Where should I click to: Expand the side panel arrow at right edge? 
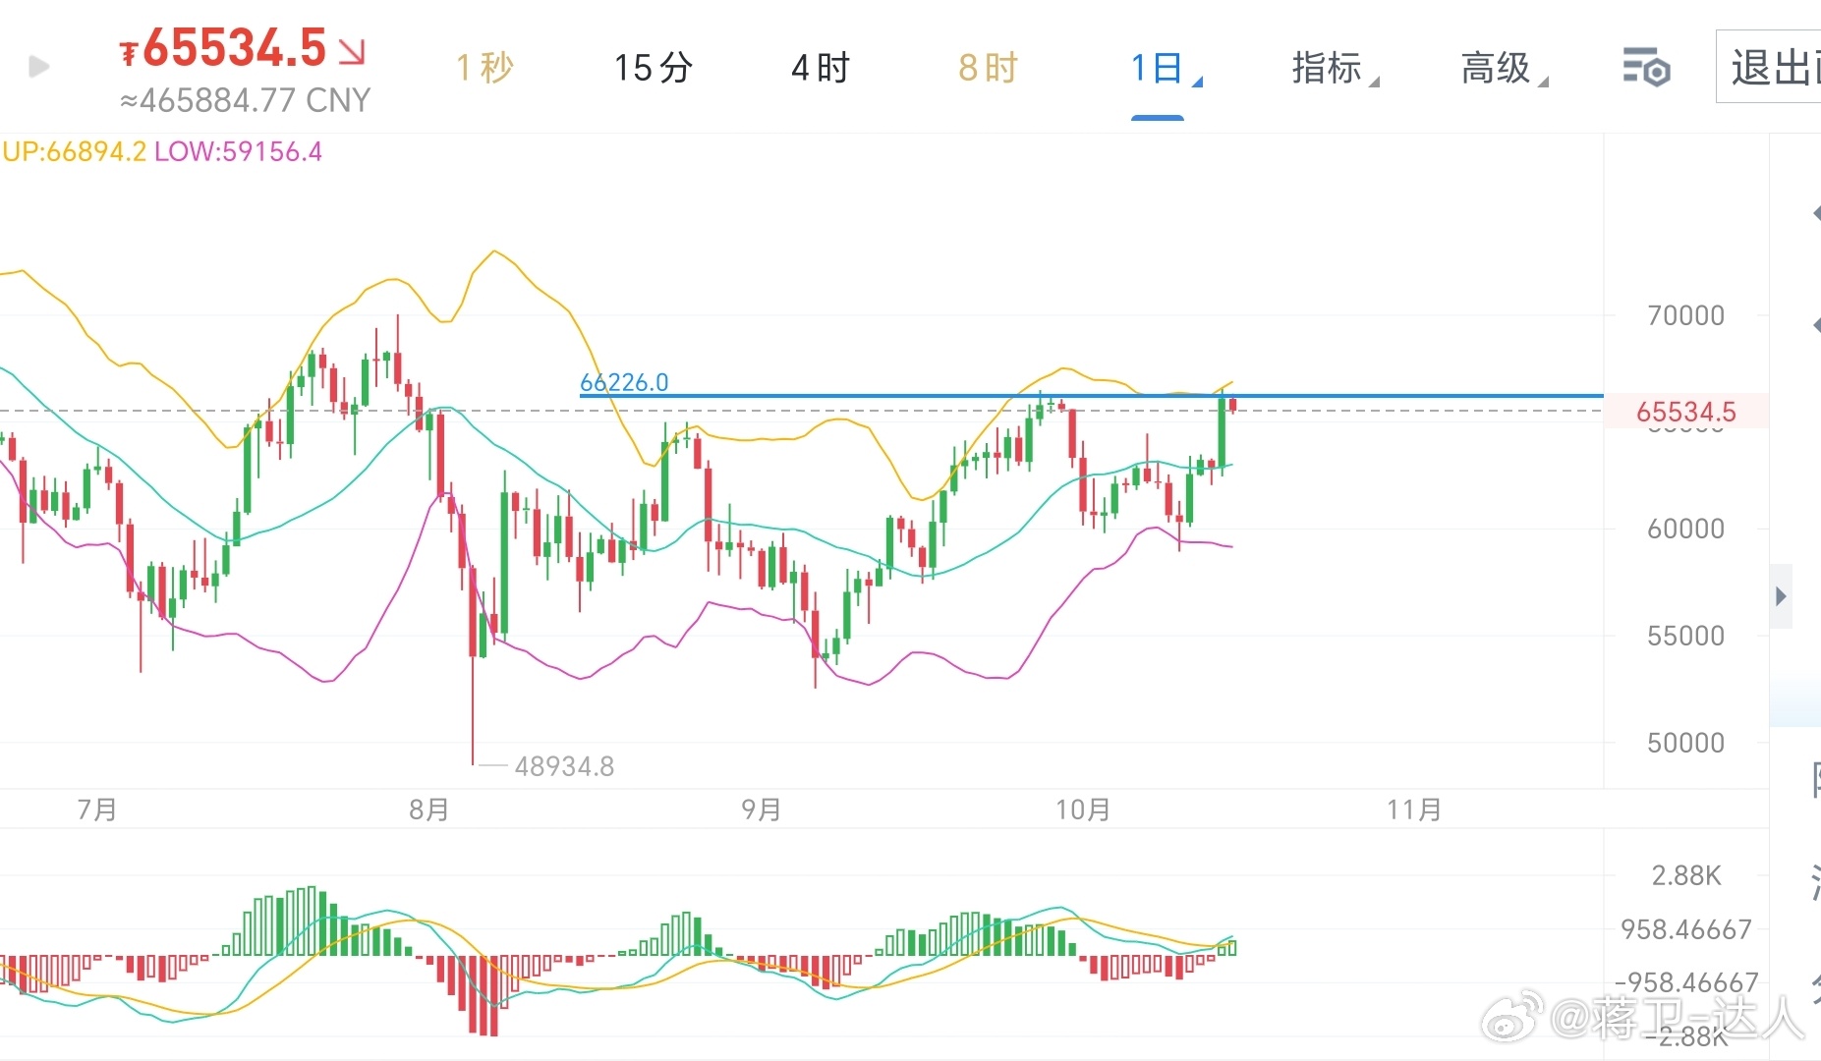click(x=1781, y=596)
